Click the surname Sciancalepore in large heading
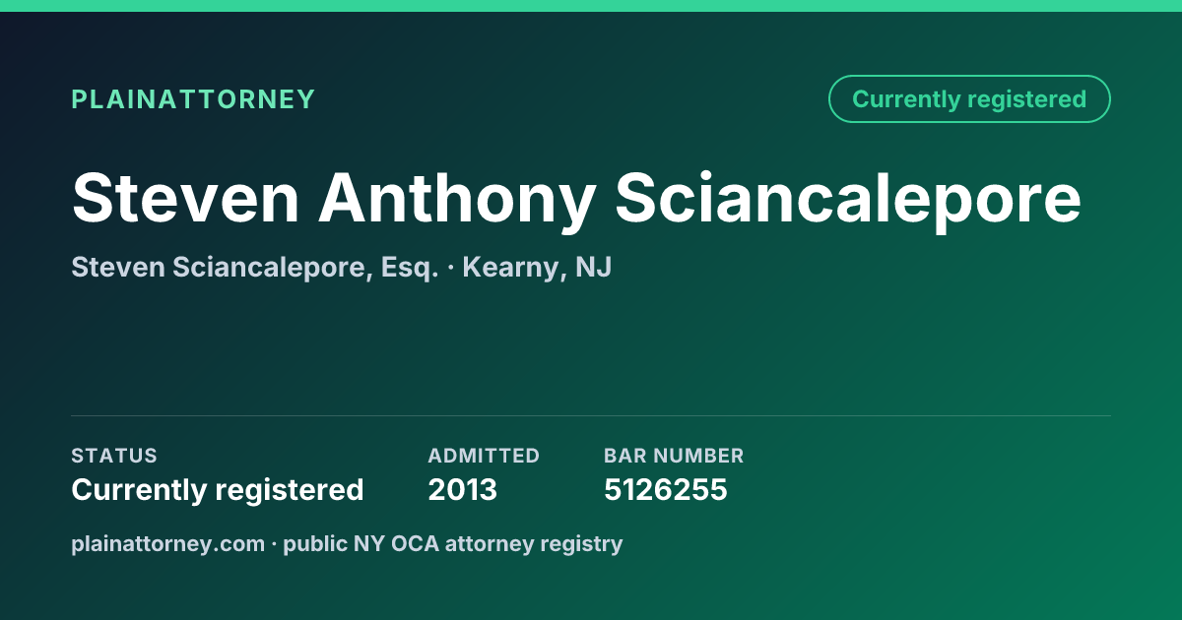This screenshot has width=1182, height=620. (848, 198)
